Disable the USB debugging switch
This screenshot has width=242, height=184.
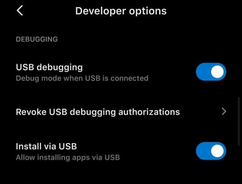click(x=211, y=72)
